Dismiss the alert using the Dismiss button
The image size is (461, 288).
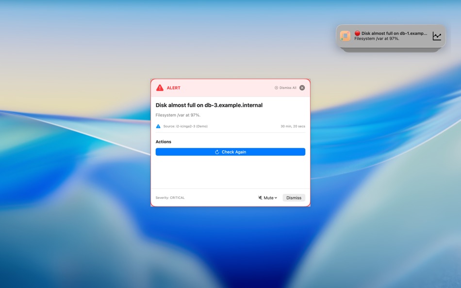tap(294, 197)
